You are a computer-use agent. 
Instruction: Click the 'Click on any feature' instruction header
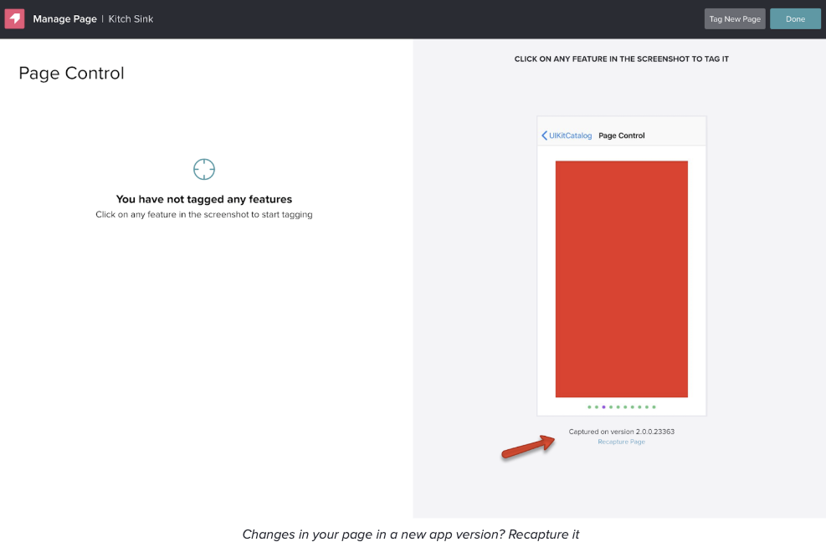click(622, 59)
